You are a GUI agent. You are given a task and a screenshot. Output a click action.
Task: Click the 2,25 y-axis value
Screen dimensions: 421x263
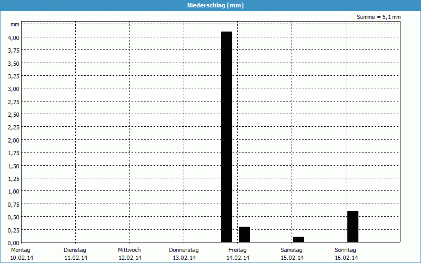(x=14, y=127)
